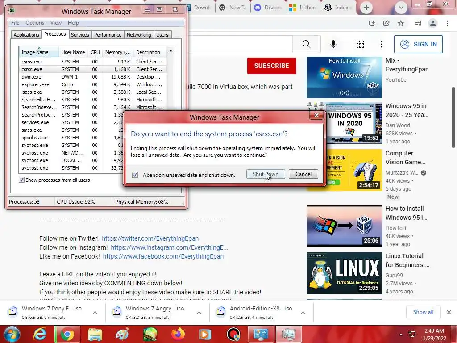The width and height of the screenshot is (457, 343).
Task: Open the Instagram EverythingE link
Action: click(169, 247)
